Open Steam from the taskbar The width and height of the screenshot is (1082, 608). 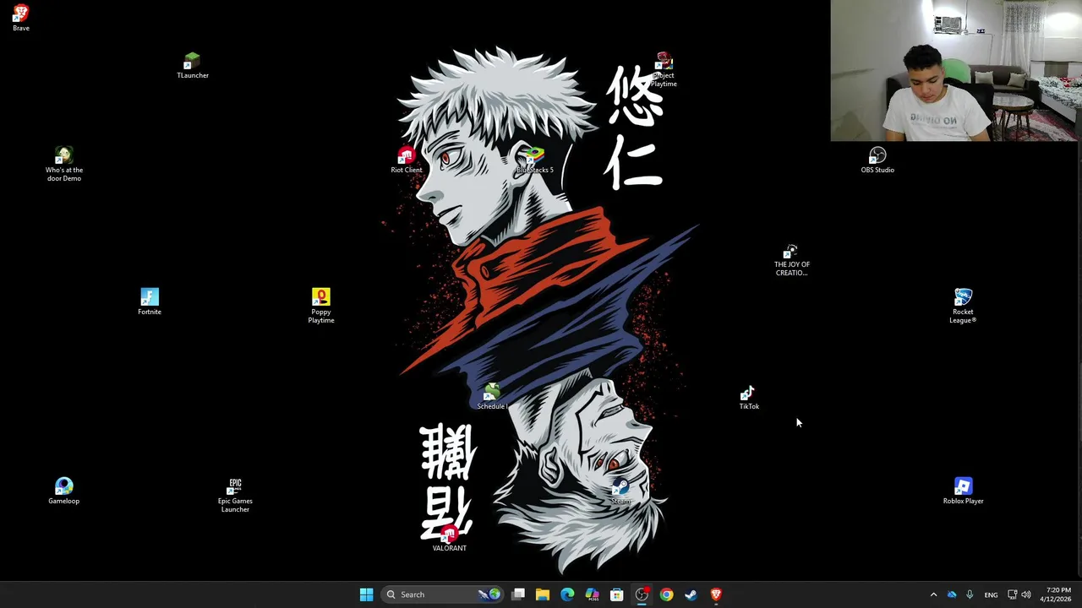[691, 594]
